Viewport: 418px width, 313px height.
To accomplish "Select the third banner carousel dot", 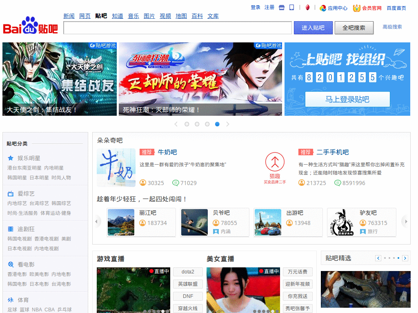I will coord(207,124).
